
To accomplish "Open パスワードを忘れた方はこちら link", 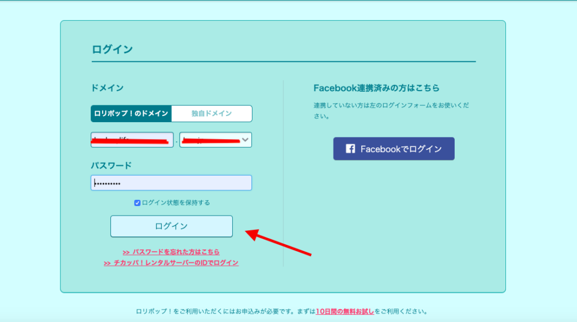I will click(x=171, y=252).
